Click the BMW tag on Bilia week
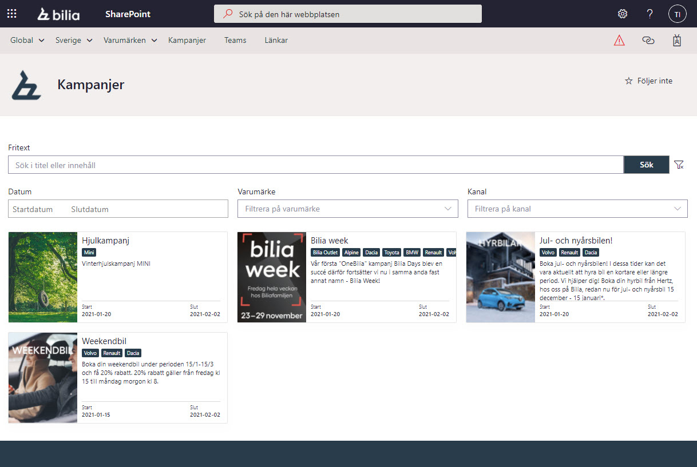The image size is (697, 467). (412, 253)
